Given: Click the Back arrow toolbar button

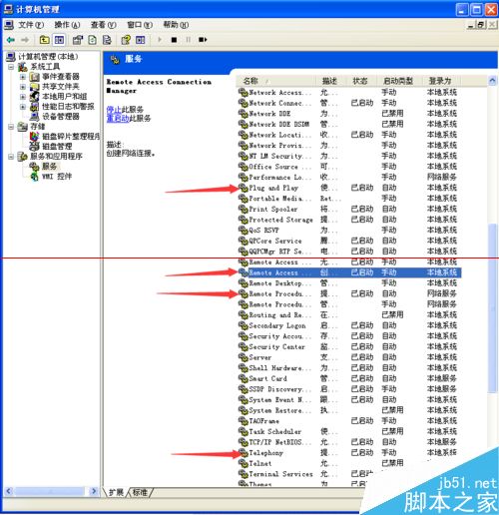Looking at the screenshot, I should tap(11, 40).
